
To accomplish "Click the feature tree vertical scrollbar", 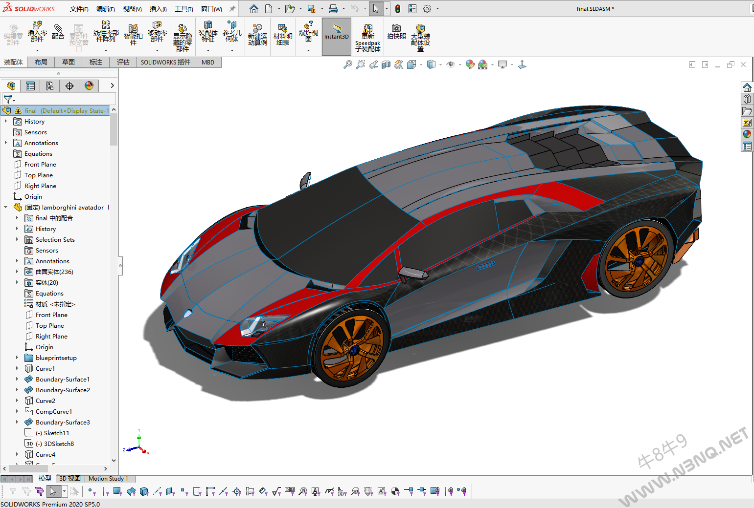I will tap(114, 129).
